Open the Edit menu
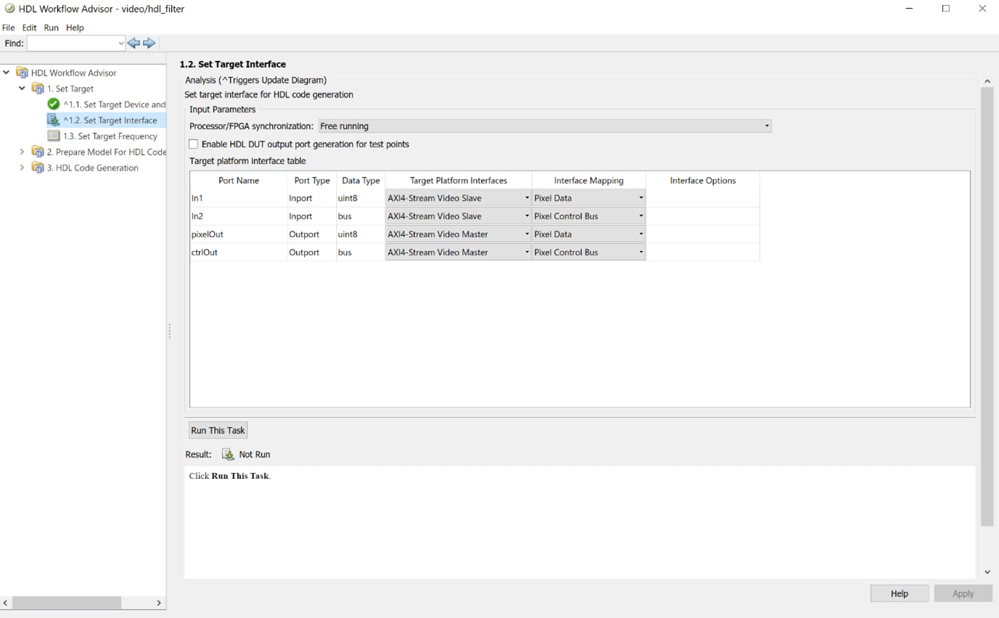999x618 pixels. point(29,28)
